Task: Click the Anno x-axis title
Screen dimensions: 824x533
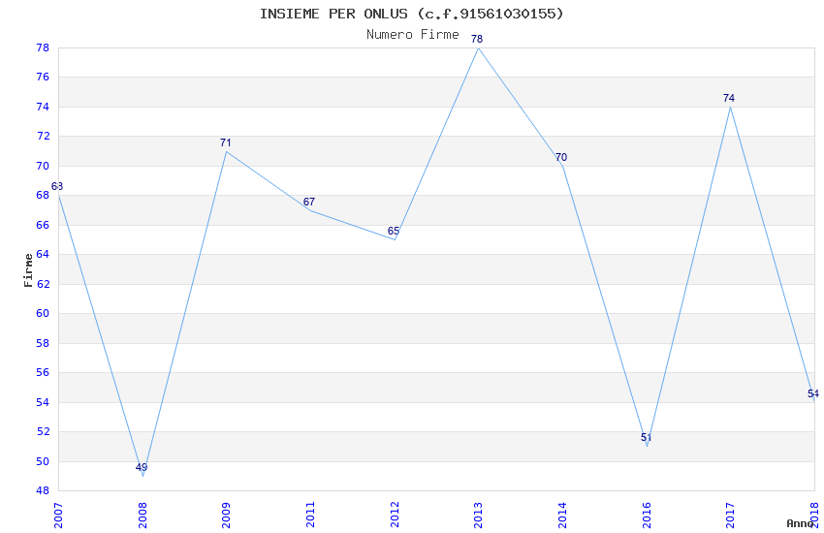Action: click(800, 523)
